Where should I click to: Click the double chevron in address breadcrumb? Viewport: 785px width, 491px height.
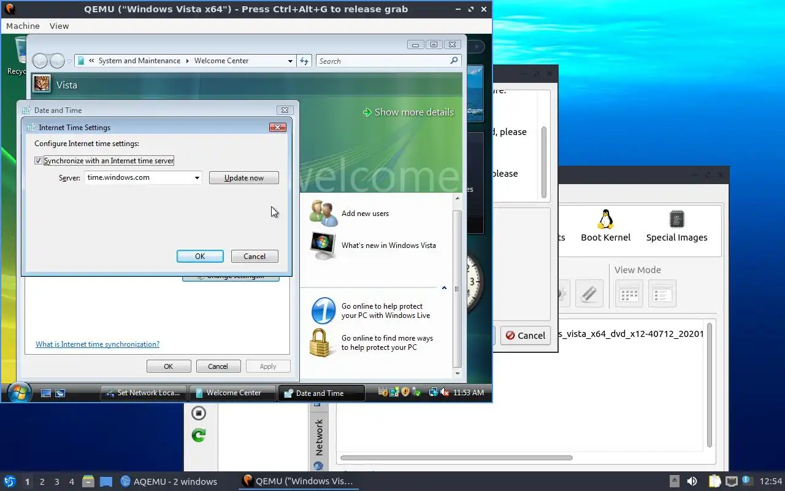pyautogui.click(x=91, y=61)
